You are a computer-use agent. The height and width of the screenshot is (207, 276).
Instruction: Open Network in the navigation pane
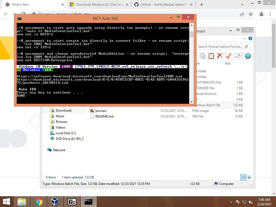pyautogui.click(x=59, y=150)
